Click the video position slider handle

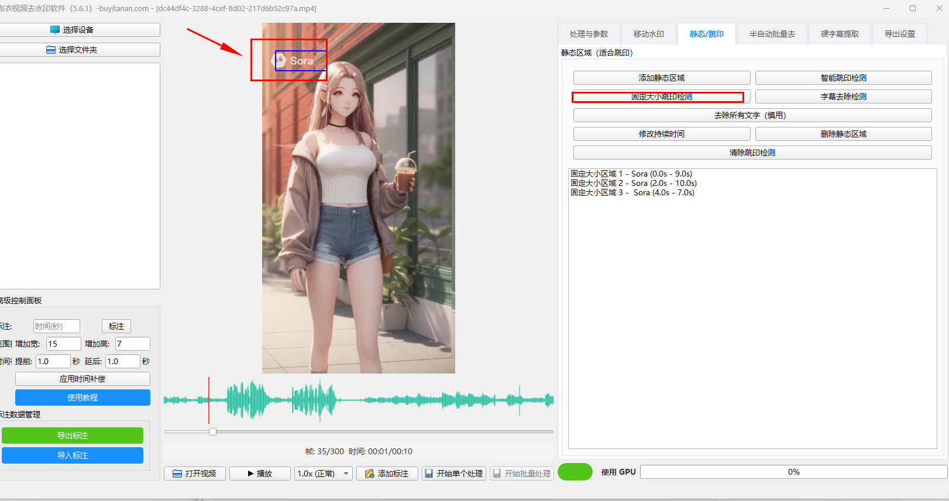coord(213,431)
